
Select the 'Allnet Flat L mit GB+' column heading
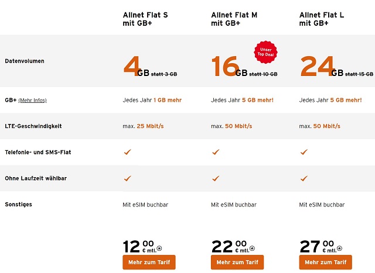coord(322,19)
